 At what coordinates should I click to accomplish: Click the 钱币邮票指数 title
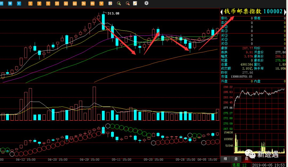(243, 11)
